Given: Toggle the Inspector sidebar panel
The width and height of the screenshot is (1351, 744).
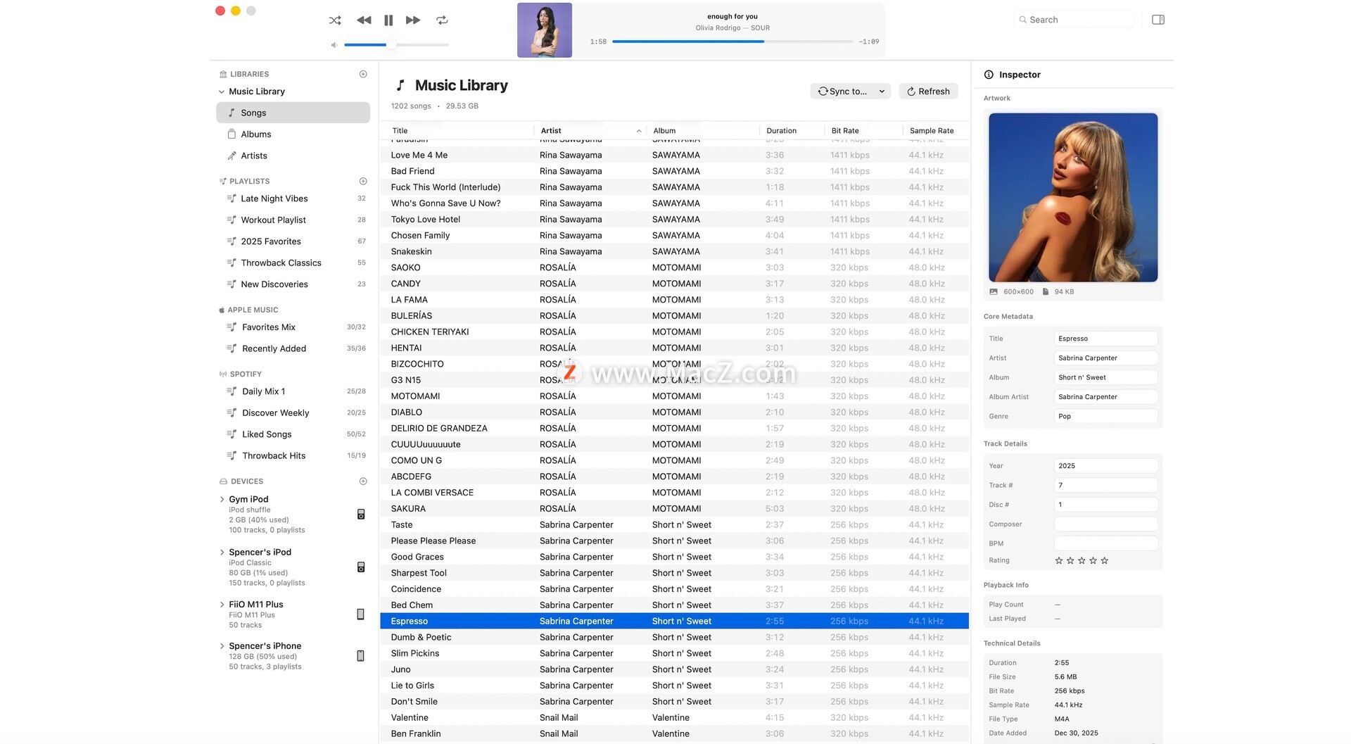Looking at the screenshot, I should 1158,20.
